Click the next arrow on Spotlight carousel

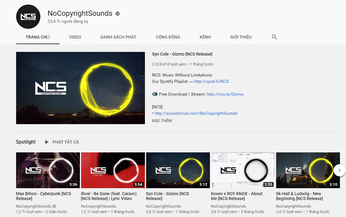(339, 170)
